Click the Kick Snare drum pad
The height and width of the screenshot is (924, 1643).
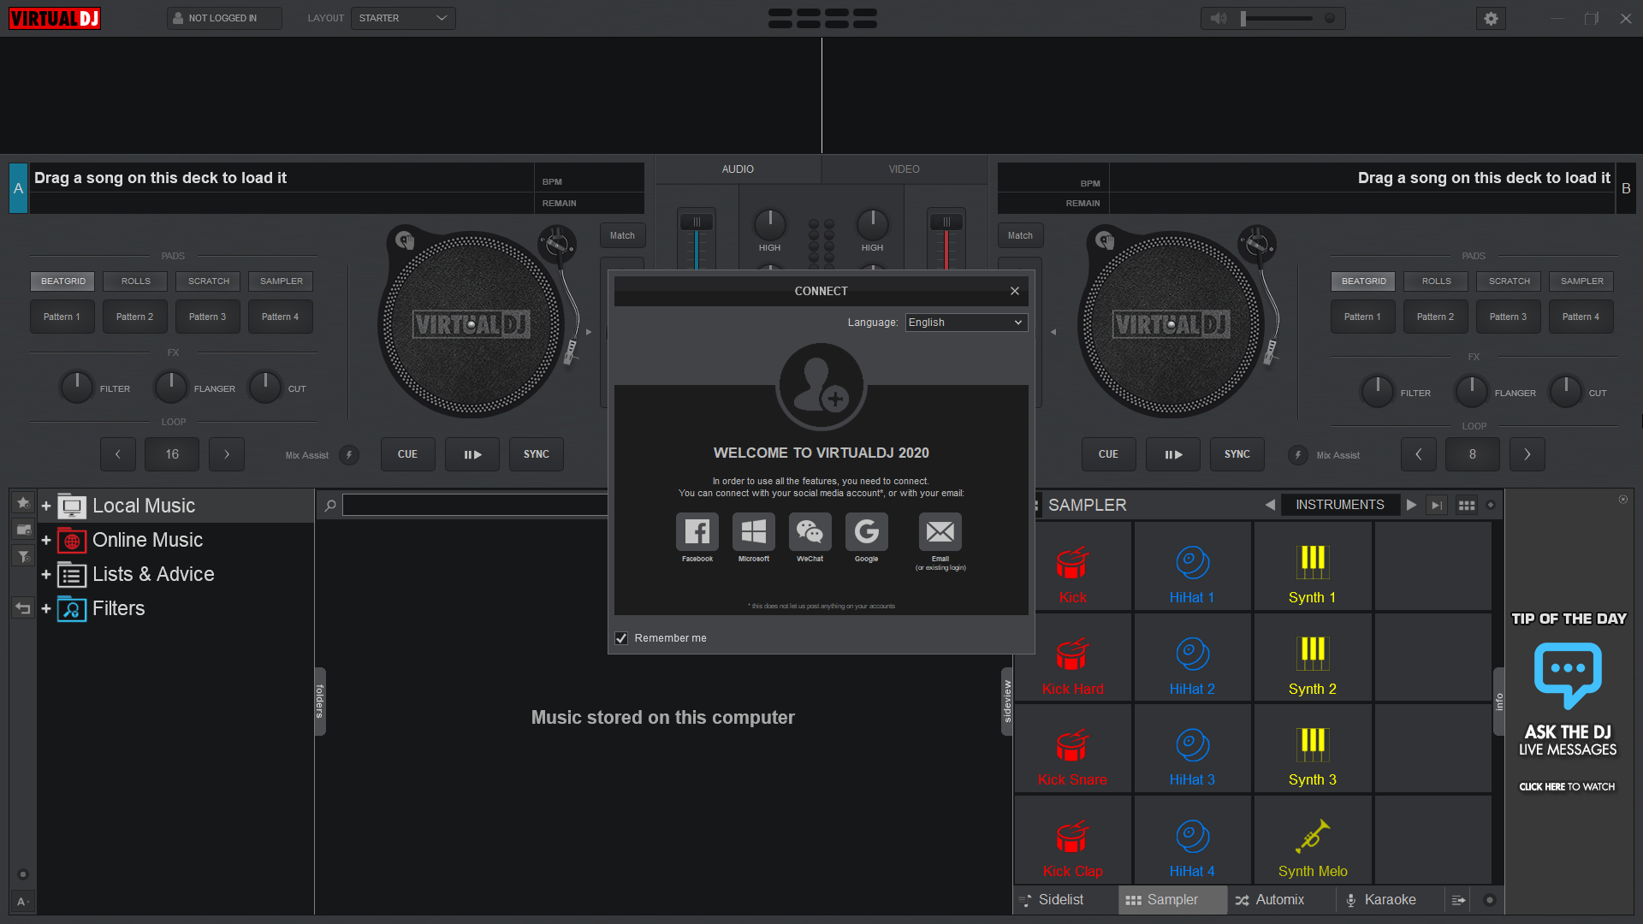pyautogui.click(x=1072, y=750)
